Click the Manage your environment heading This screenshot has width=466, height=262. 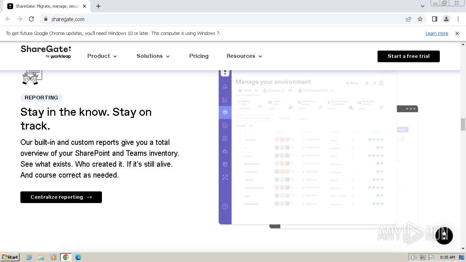(x=273, y=82)
